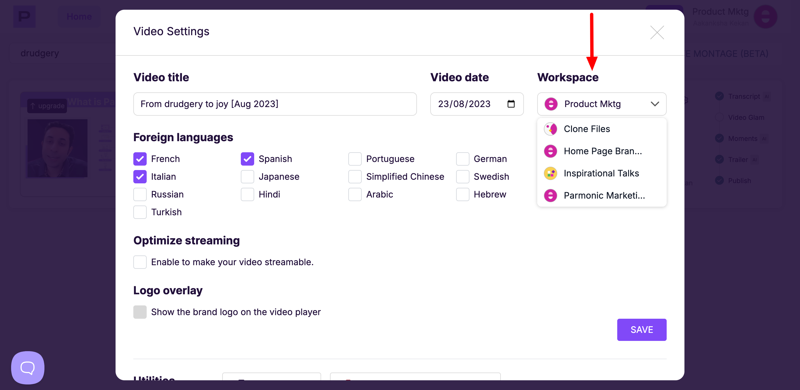
Task: Click the user avatar icon top-right
Action: coord(765,17)
